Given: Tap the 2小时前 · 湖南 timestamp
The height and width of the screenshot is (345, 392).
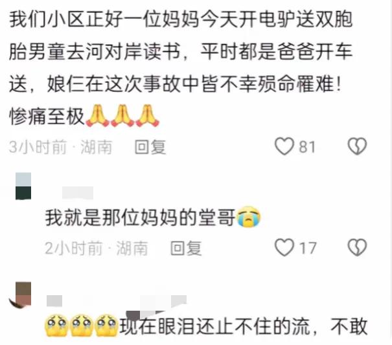Looking at the screenshot, I should [97, 249].
